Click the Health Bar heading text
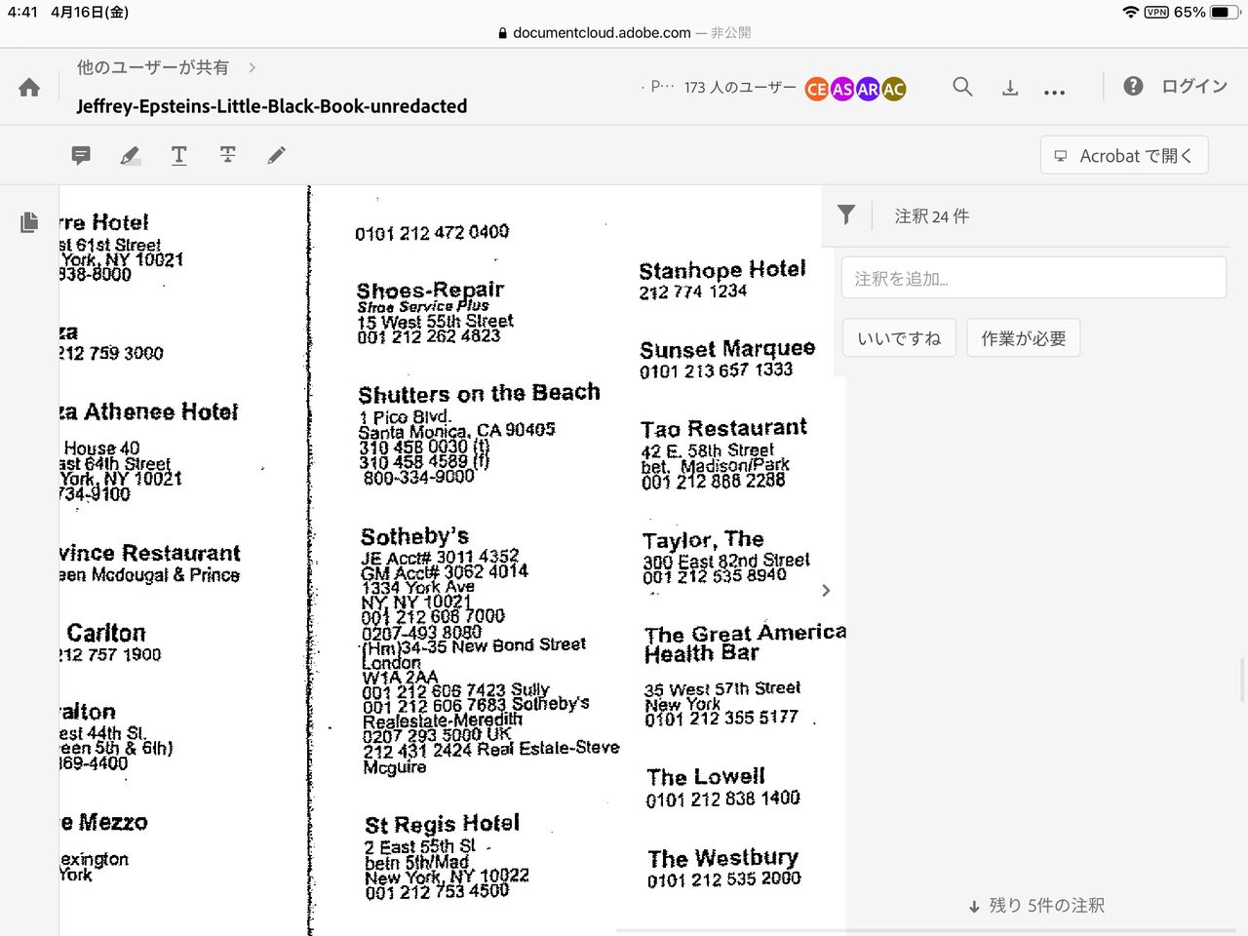Screen dimensions: 1248x936 pos(702,653)
